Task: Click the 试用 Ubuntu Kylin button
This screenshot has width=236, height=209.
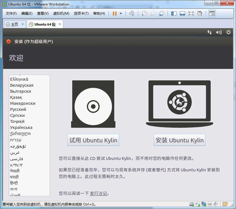Action: (x=93, y=140)
